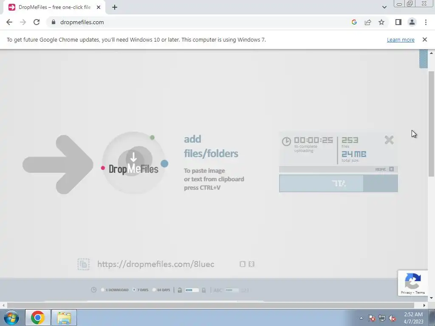Click the "add files/folders" text
This screenshot has height=326, width=435.
tap(211, 146)
